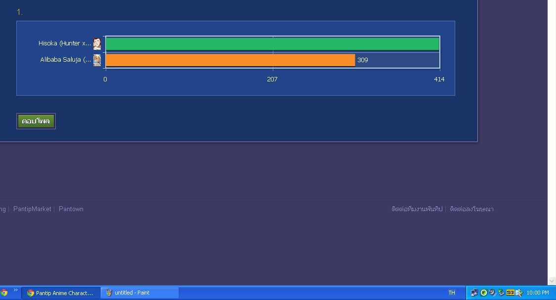Switch to Pantip Anime Chrome taskbar window
Screen dimensions: 556x300
pyautogui.click(x=61, y=293)
